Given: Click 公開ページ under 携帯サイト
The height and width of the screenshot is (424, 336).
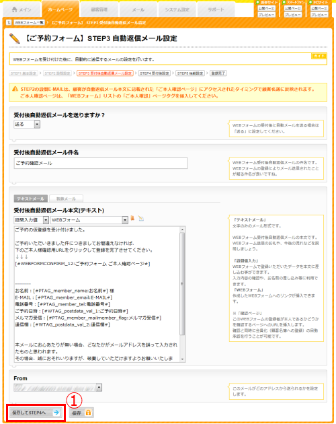Looking at the screenshot, I should [266, 8].
